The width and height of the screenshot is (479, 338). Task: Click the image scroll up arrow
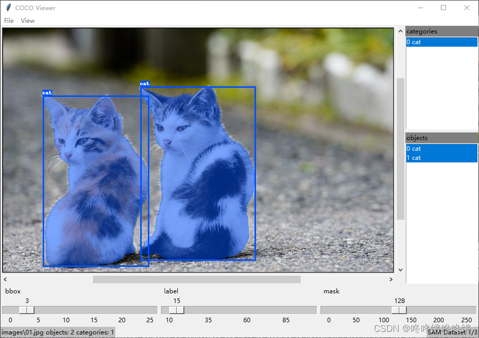(x=400, y=31)
